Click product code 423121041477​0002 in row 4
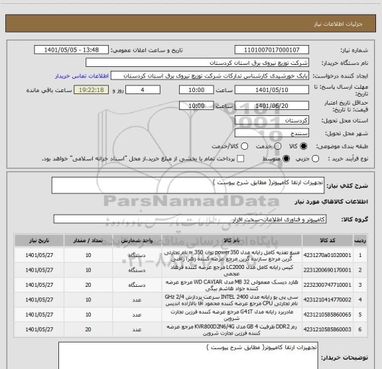This screenshot has width=382, height=369. click(328, 299)
